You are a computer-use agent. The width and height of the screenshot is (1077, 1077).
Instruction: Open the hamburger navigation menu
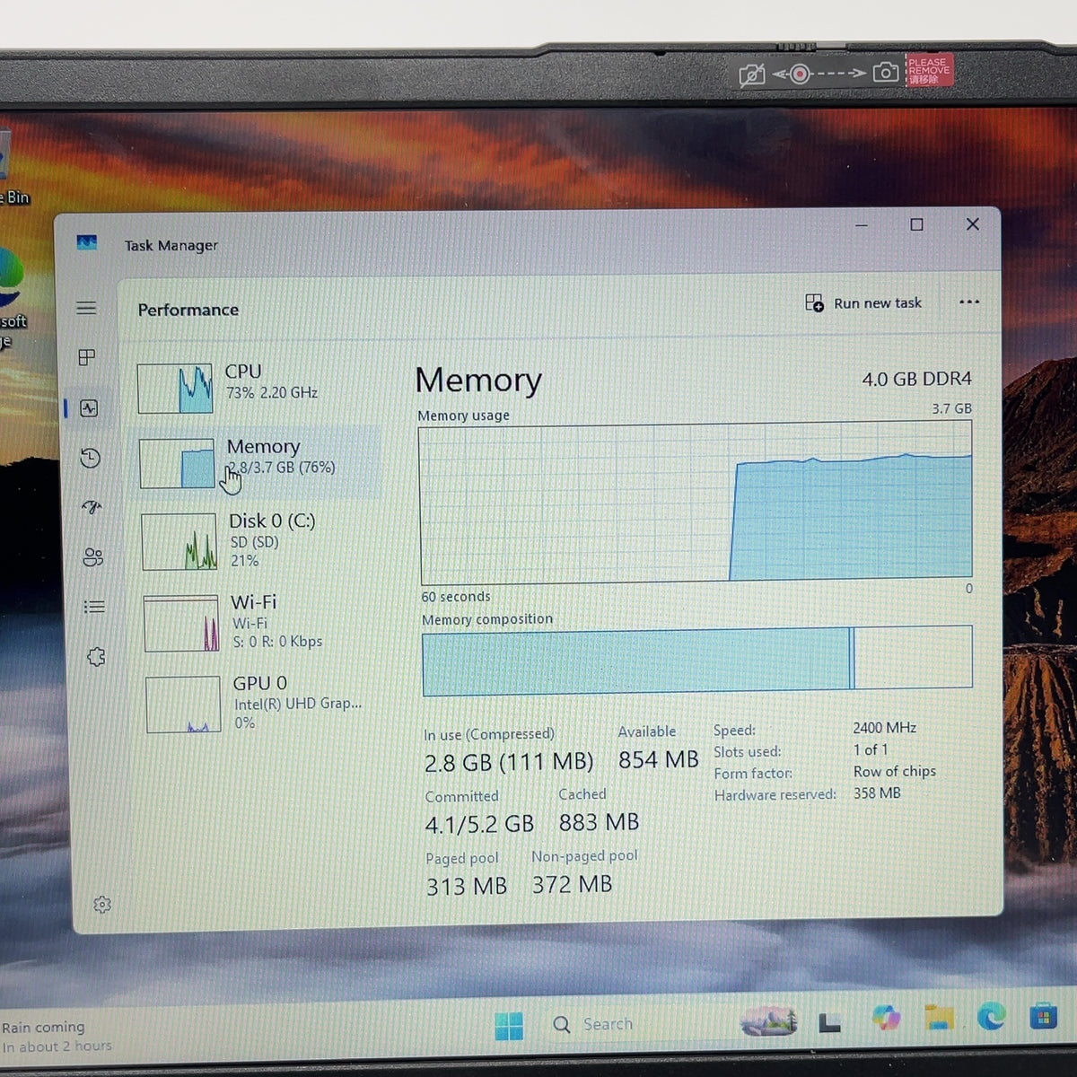click(x=86, y=308)
